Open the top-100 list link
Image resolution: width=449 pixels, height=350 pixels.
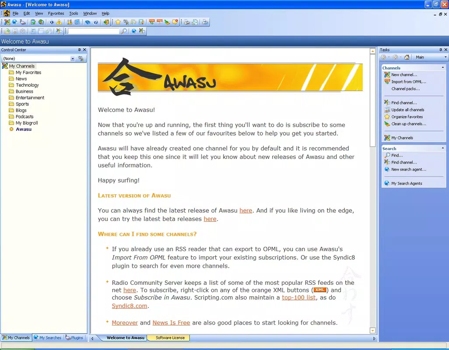(298, 297)
